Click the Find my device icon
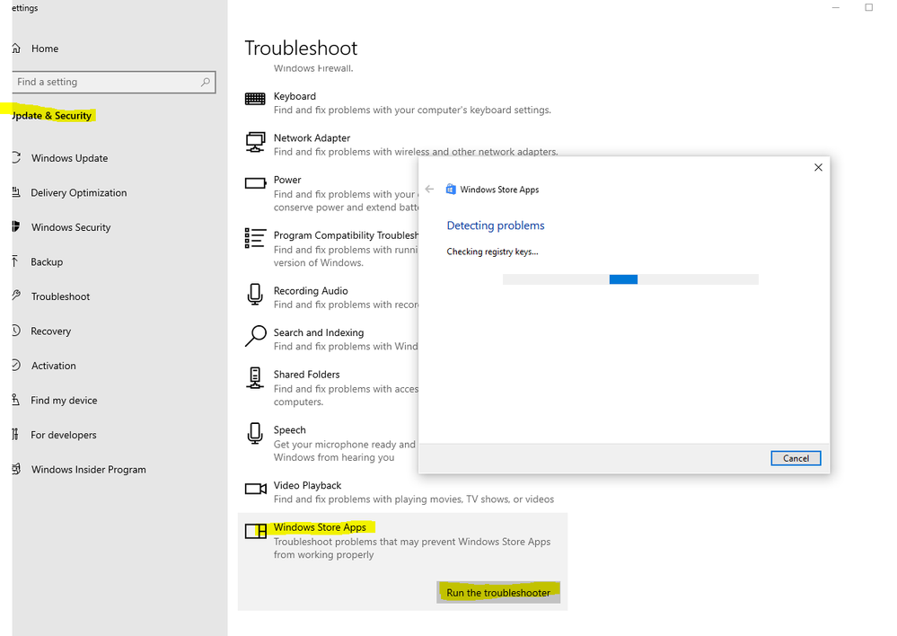The width and height of the screenshot is (897, 636). [x=16, y=400]
